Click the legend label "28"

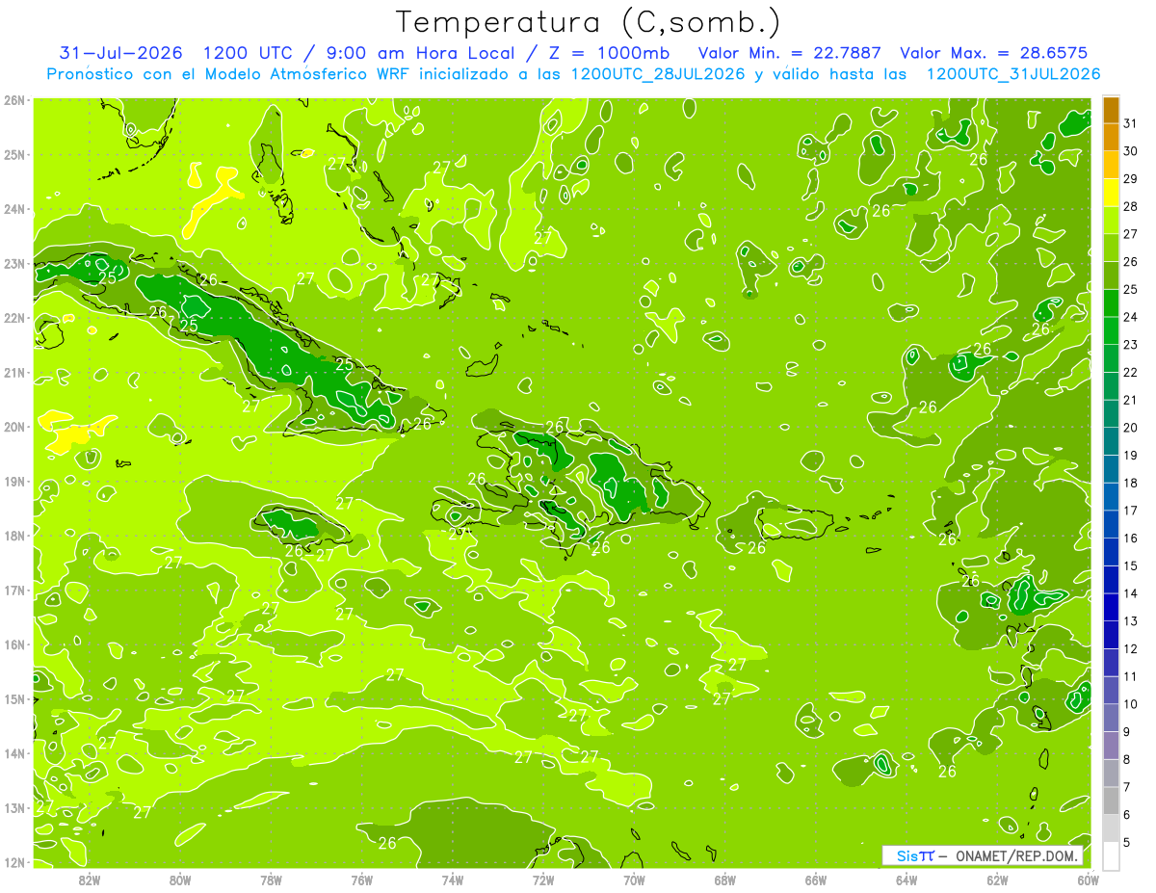tap(1130, 206)
